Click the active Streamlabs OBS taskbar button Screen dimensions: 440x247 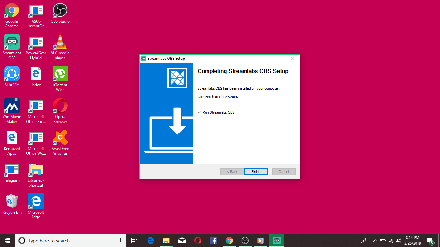(277, 241)
